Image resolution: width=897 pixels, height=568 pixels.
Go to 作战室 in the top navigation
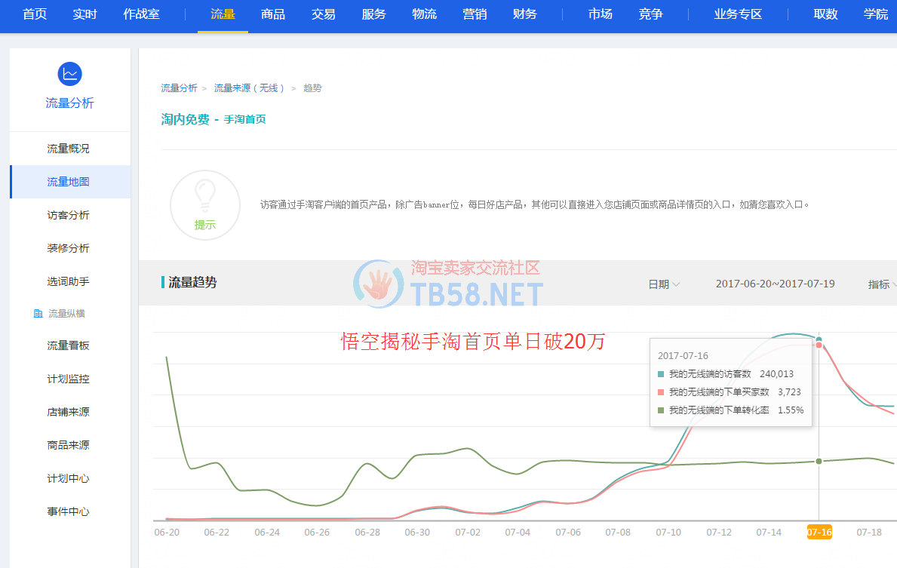tap(141, 14)
